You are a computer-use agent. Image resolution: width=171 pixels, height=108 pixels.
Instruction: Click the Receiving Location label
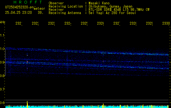coord(66,6)
